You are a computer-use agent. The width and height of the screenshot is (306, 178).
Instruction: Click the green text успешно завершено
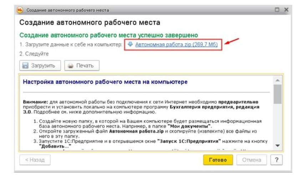click(x=168, y=35)
